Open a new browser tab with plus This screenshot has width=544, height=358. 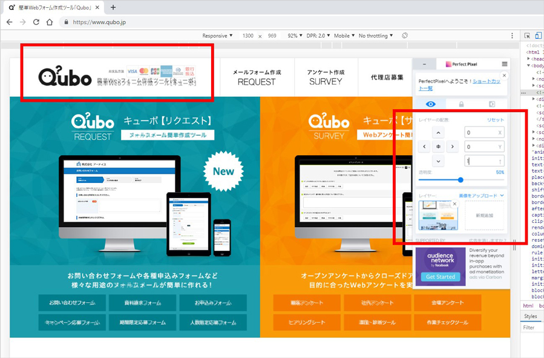tap(113, 7)
